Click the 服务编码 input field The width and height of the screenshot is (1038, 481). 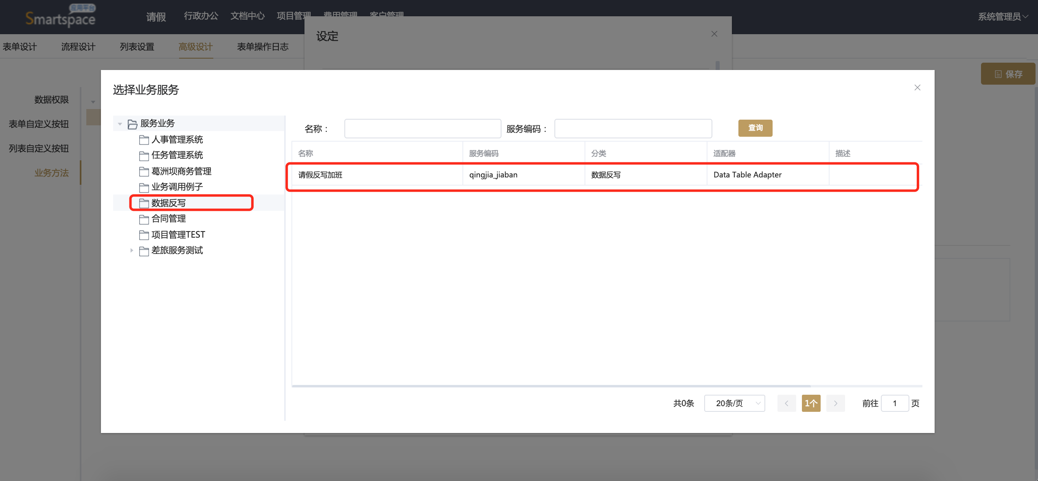(633, 129)
